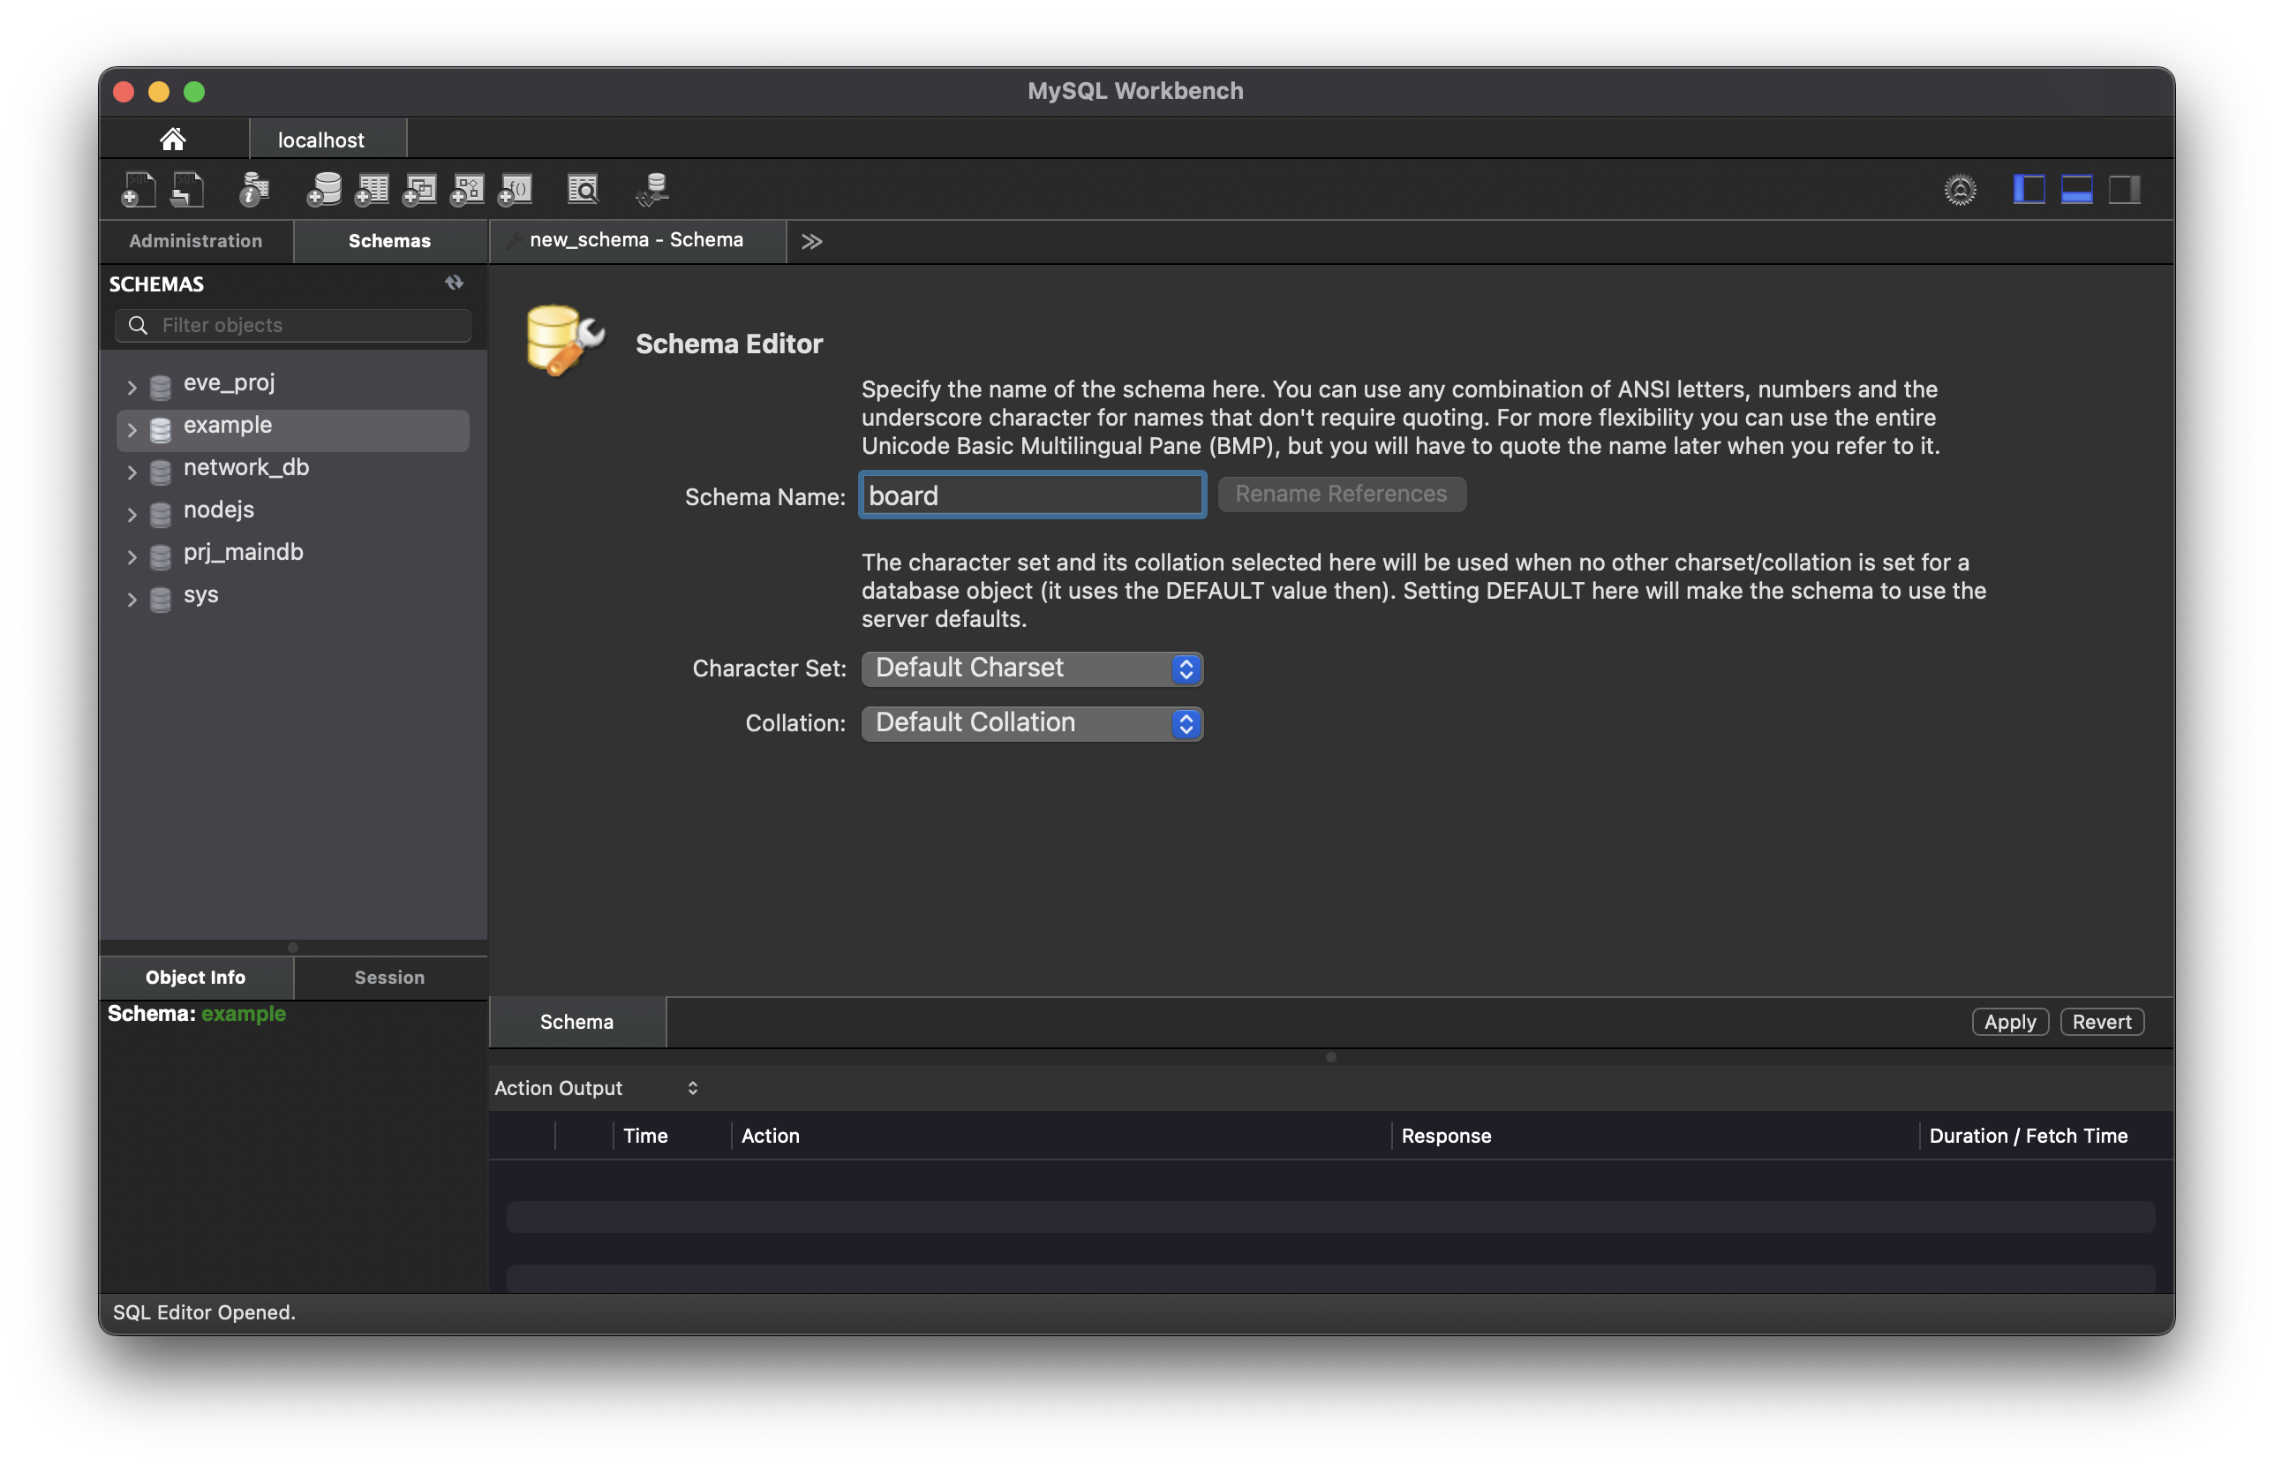The image size is (2274, 1466).
Task: Click the Action column header
Action: 770,1136
